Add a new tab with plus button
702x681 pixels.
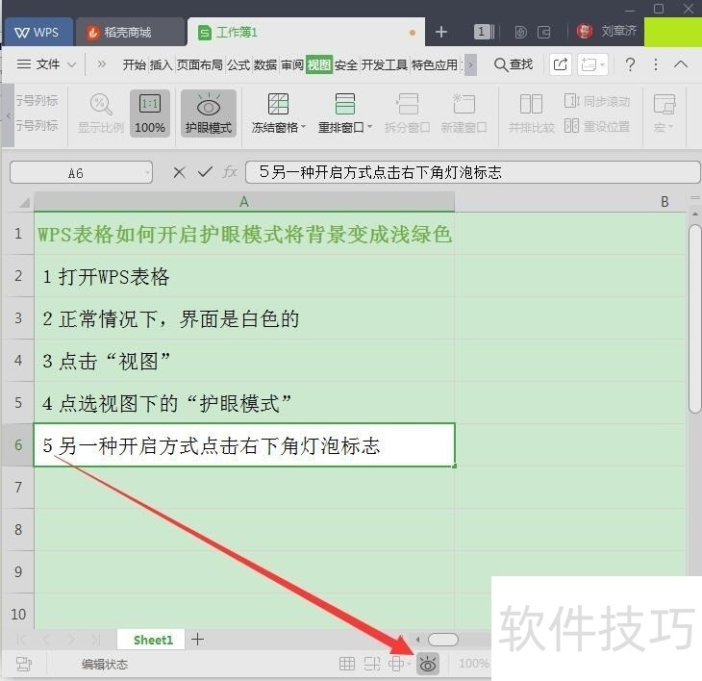pyautogui.click(x=441, y=32)
